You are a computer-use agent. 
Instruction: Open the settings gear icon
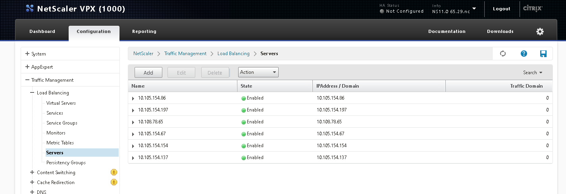540,32
